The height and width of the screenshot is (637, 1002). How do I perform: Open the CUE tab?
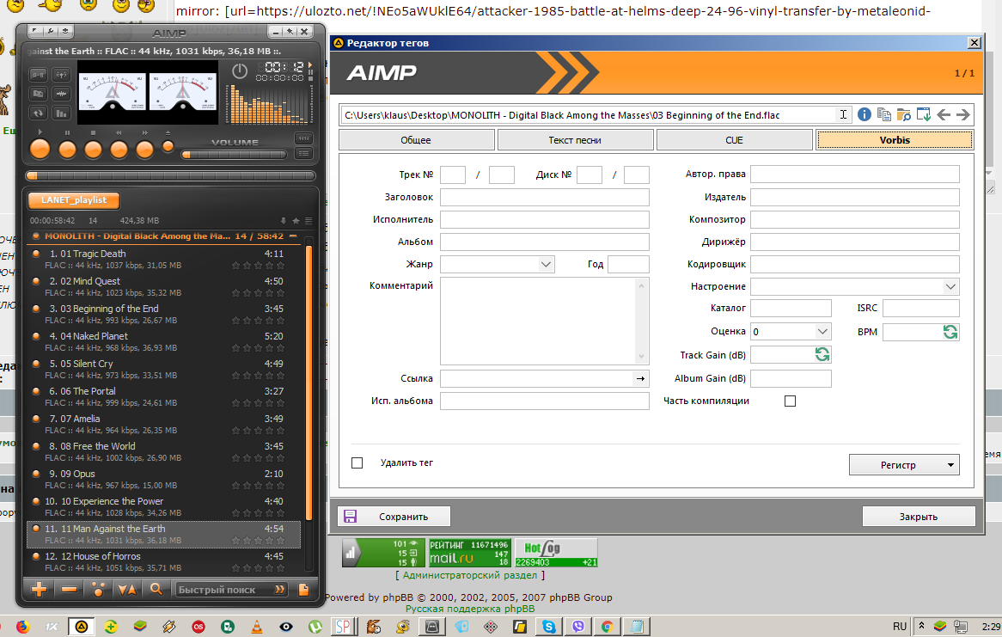click(x=734, y=140)
